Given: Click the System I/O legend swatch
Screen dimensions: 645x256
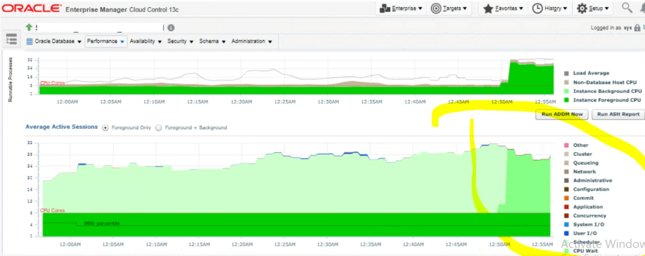Looking at the screenshot, I should coord(566,224).
